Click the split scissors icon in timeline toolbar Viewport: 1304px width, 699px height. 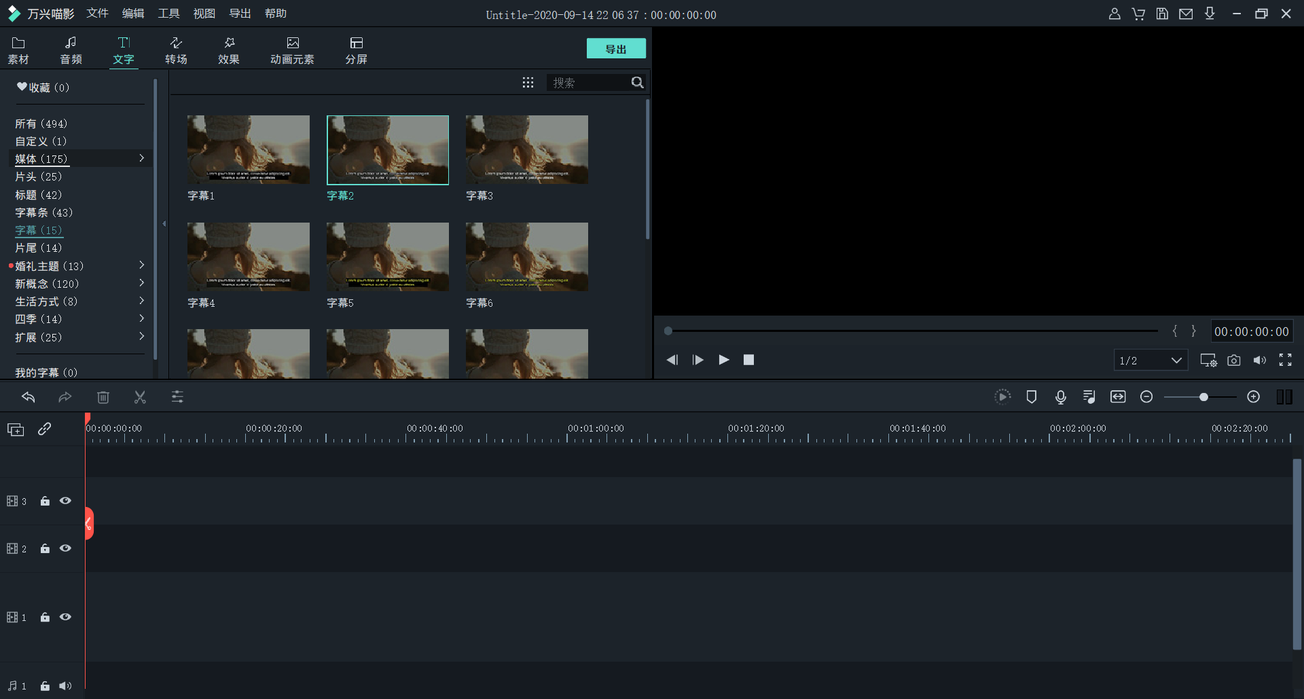coord(140,397)
